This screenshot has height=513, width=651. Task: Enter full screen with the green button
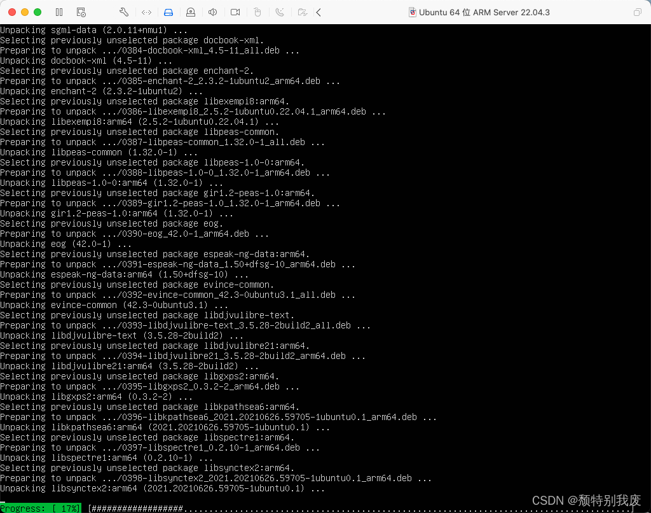coord(38,12)
